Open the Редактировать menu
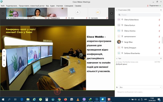The height and width of the screenshot is (102, 163). coord(12,6)
